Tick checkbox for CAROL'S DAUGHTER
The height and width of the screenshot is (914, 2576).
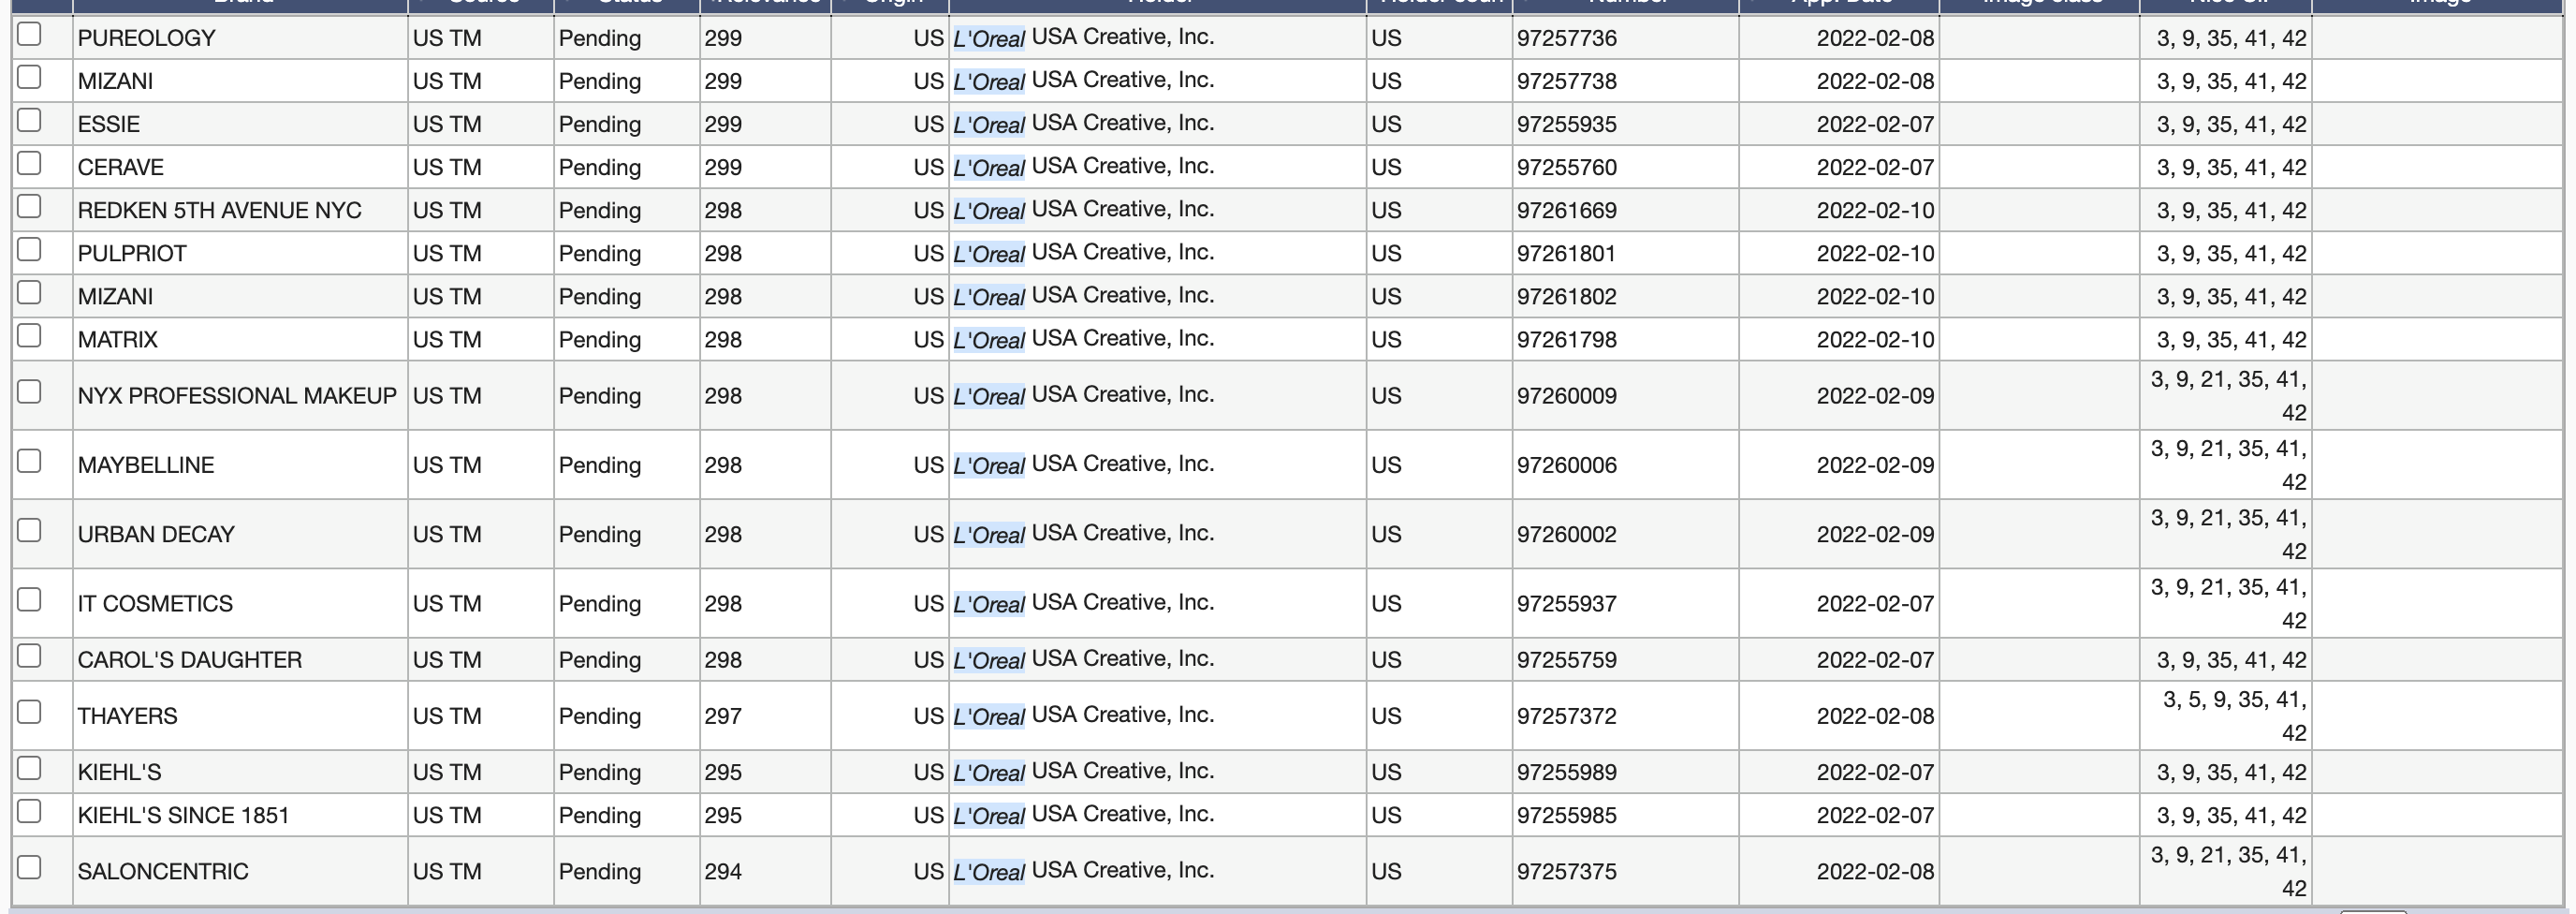click(30, 656)
